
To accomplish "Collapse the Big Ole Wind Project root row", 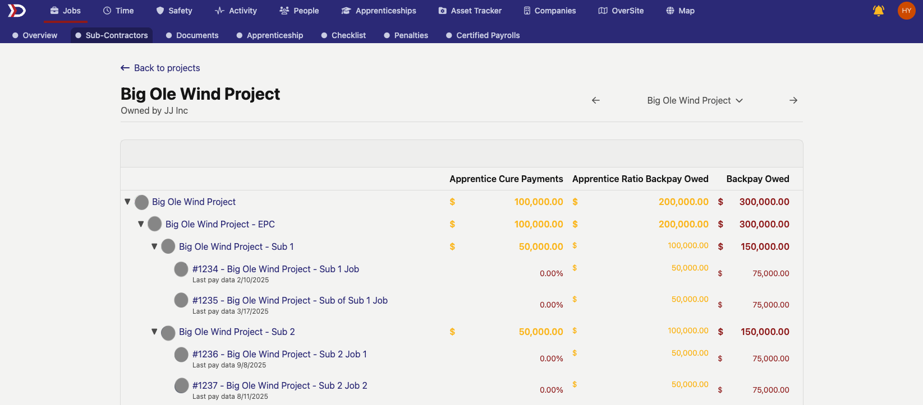I will 127,202.
